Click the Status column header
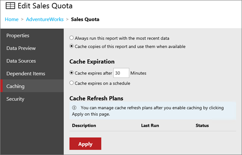 click(202, 125)
